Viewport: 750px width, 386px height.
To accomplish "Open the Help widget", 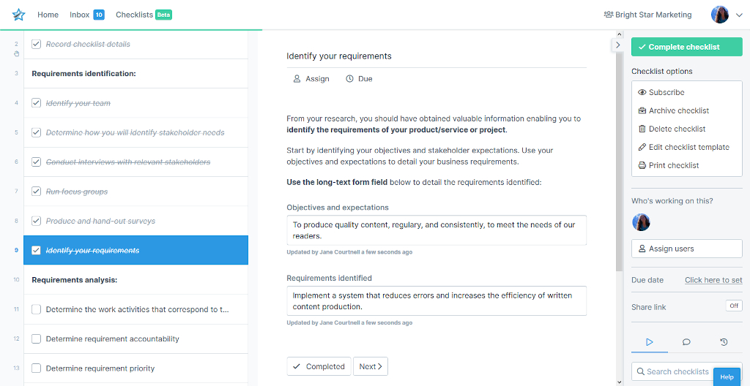I will (727, 377).
